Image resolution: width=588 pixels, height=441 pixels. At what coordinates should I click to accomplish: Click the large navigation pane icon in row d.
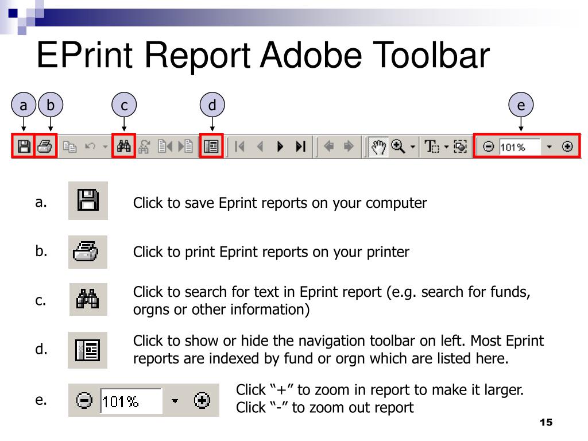coord(87,350)
